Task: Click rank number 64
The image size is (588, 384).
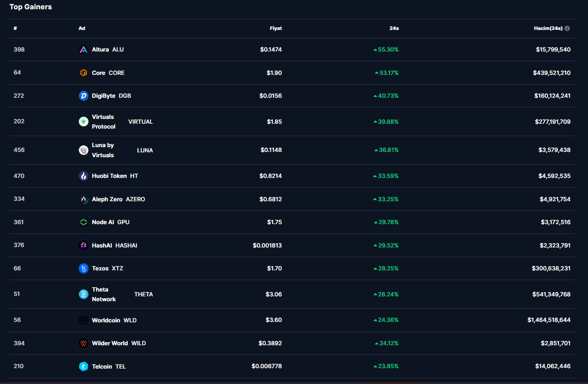Action: pos(17,73)
